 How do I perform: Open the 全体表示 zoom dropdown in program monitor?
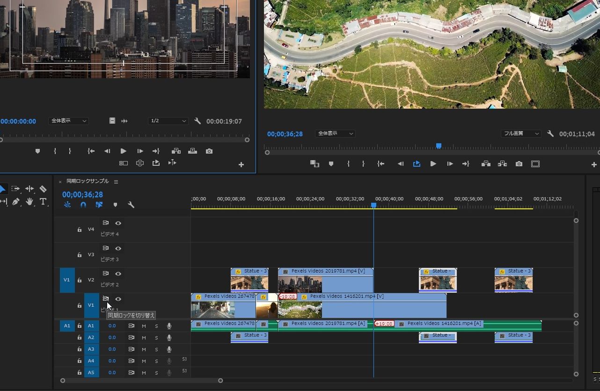point(335,133)
